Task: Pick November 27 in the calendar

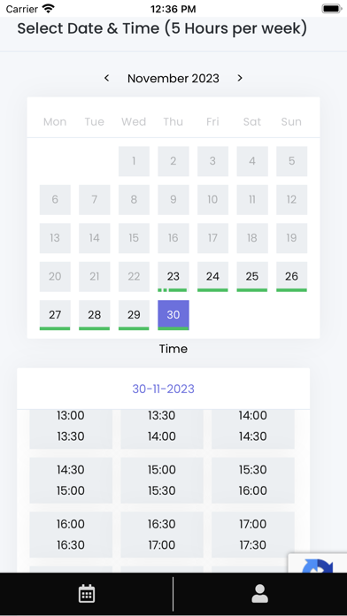Action: coord(55,315)
